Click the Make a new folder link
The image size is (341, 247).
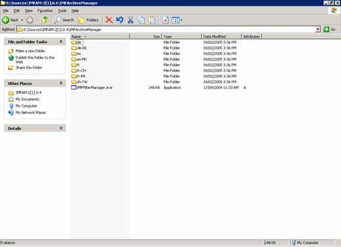[30, 51]
